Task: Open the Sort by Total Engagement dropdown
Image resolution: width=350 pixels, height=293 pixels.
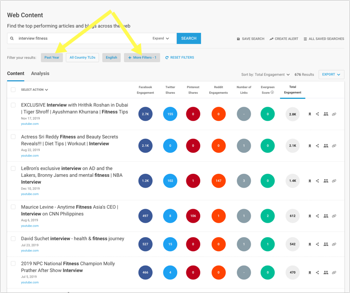Action: point(266,74)
